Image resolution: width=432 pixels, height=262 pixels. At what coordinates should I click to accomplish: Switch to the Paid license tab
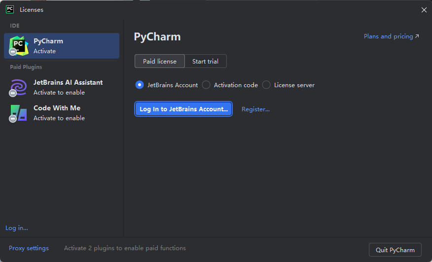[x=159, y=61]
